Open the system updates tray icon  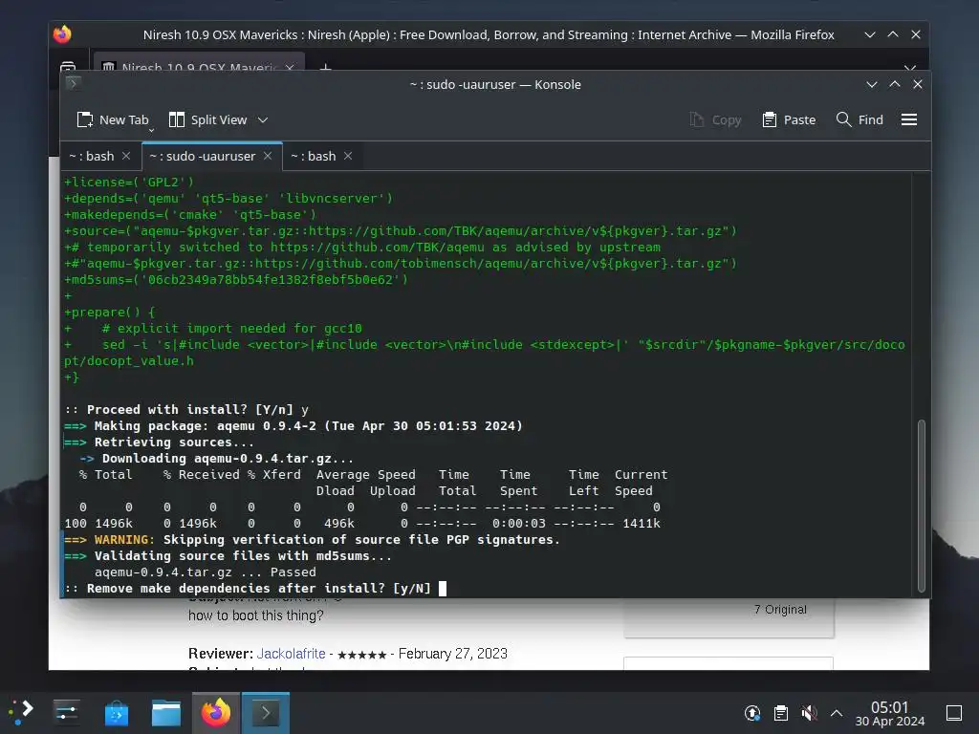pyautogui.click(x=752, y=713)
